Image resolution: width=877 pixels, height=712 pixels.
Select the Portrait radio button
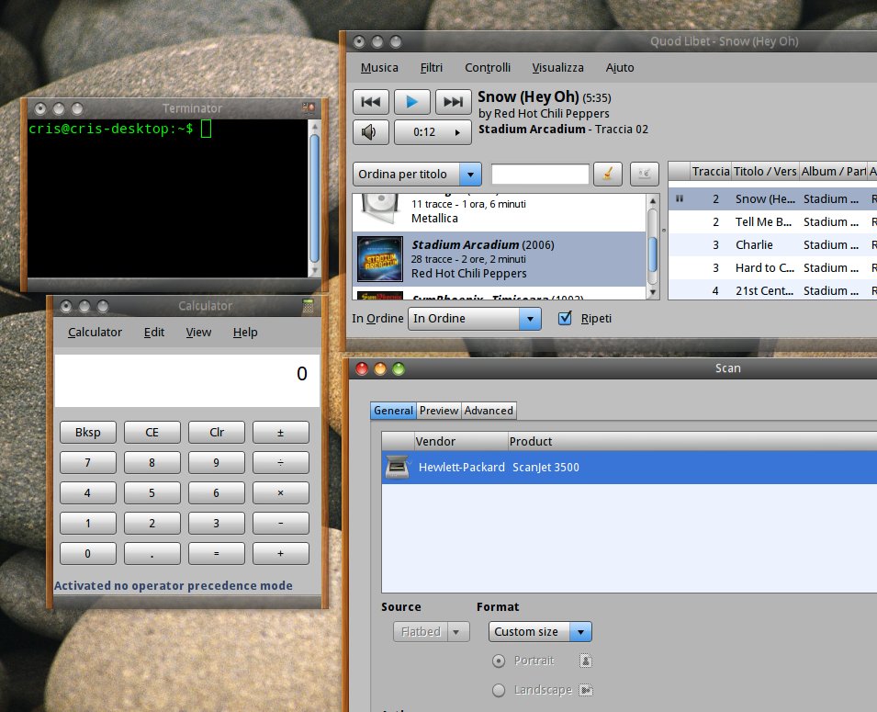coord(499,661)
